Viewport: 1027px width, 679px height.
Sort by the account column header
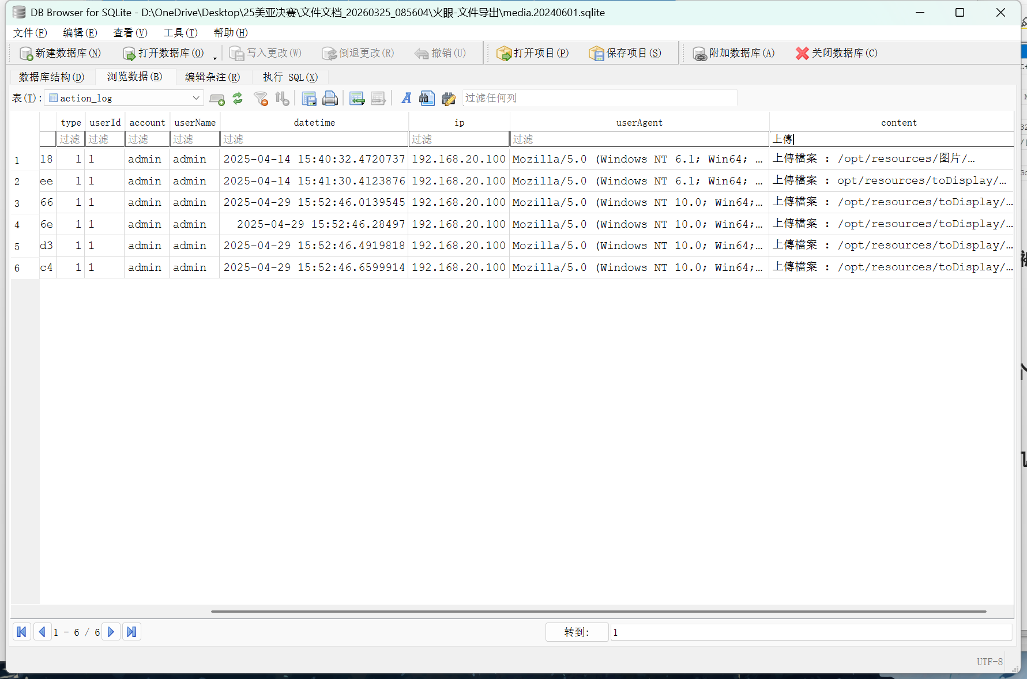click(147, 122)
